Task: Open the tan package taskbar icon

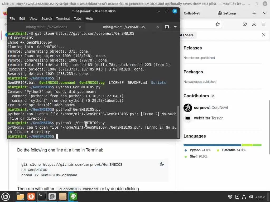Action: click(x=62, y=196)
